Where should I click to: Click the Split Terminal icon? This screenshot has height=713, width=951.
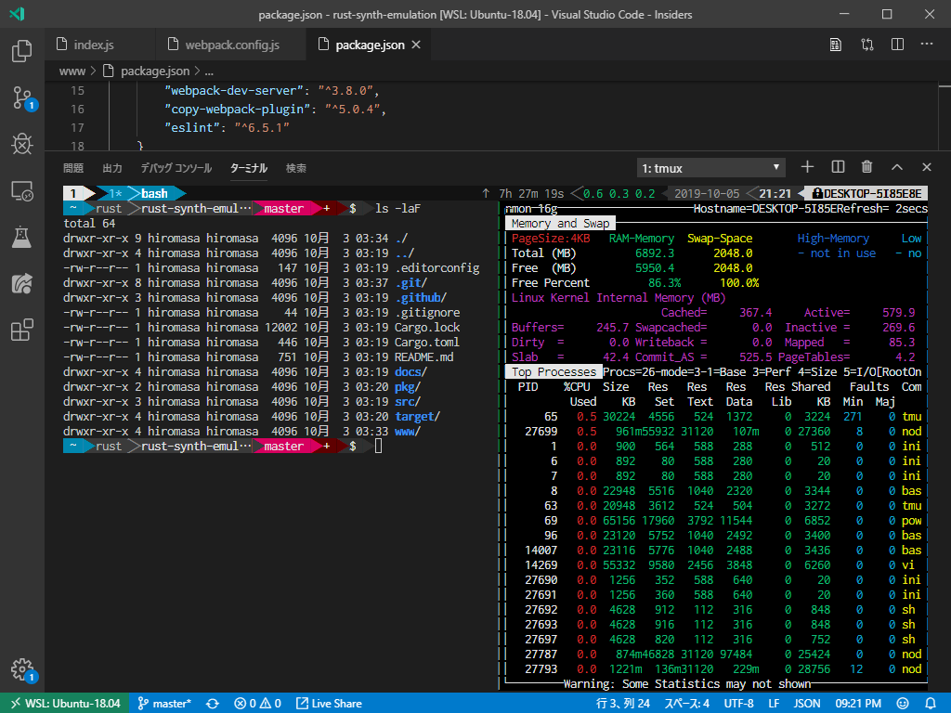pyautogui.click(x=837, y=167)
